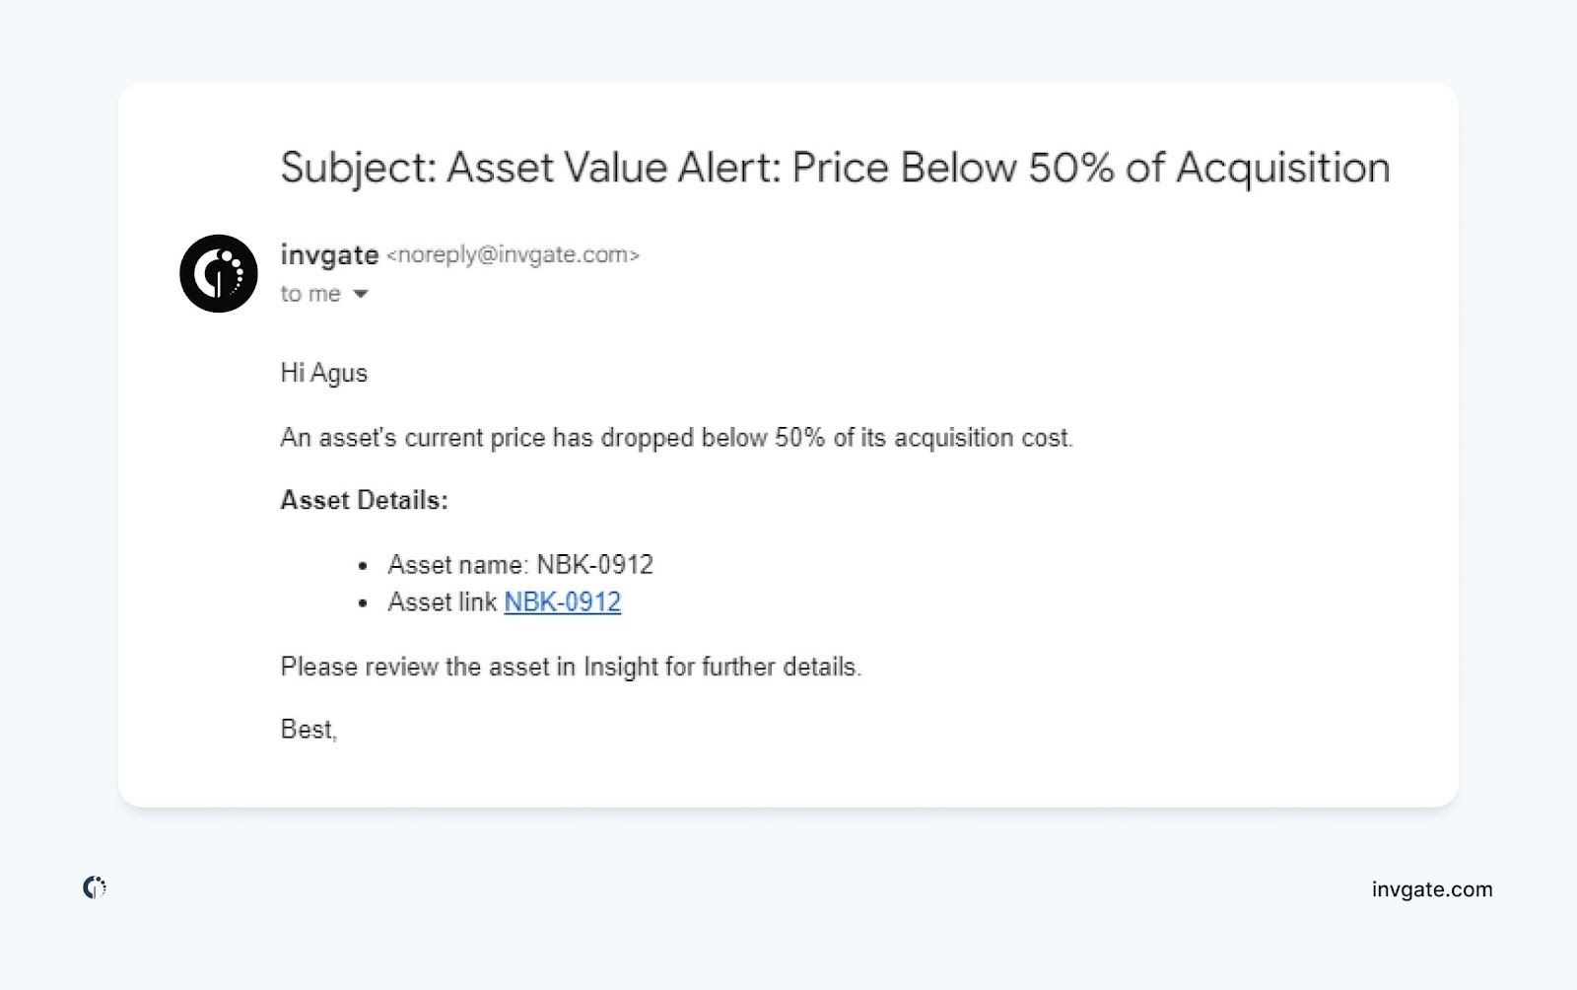
Task: Open the NBK-0912 asset link
Action: [562, 601]
